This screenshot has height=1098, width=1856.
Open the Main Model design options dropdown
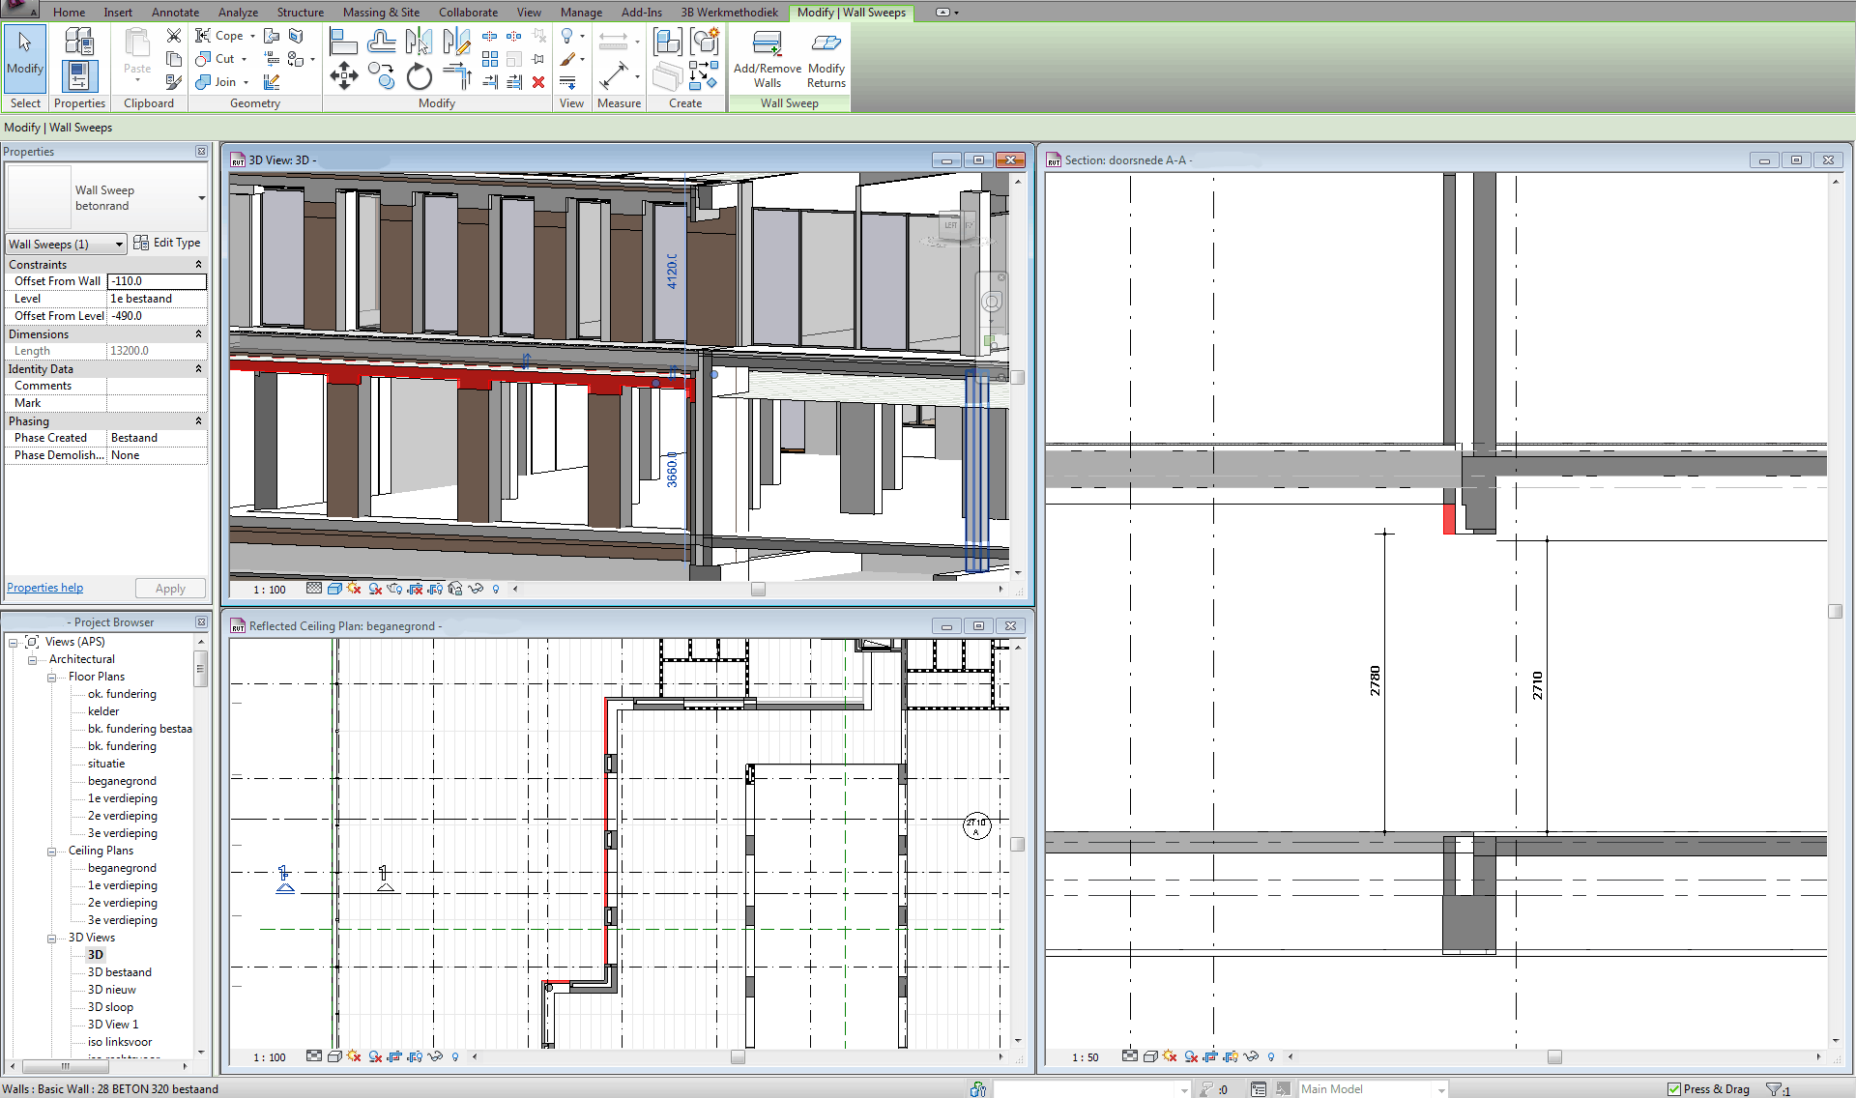pyautogui.click(x=1441, y=1089)
